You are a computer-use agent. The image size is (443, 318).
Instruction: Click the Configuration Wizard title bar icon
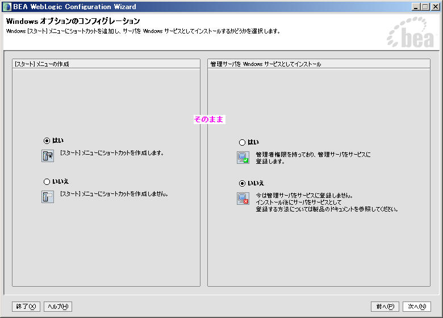(7, 7)
